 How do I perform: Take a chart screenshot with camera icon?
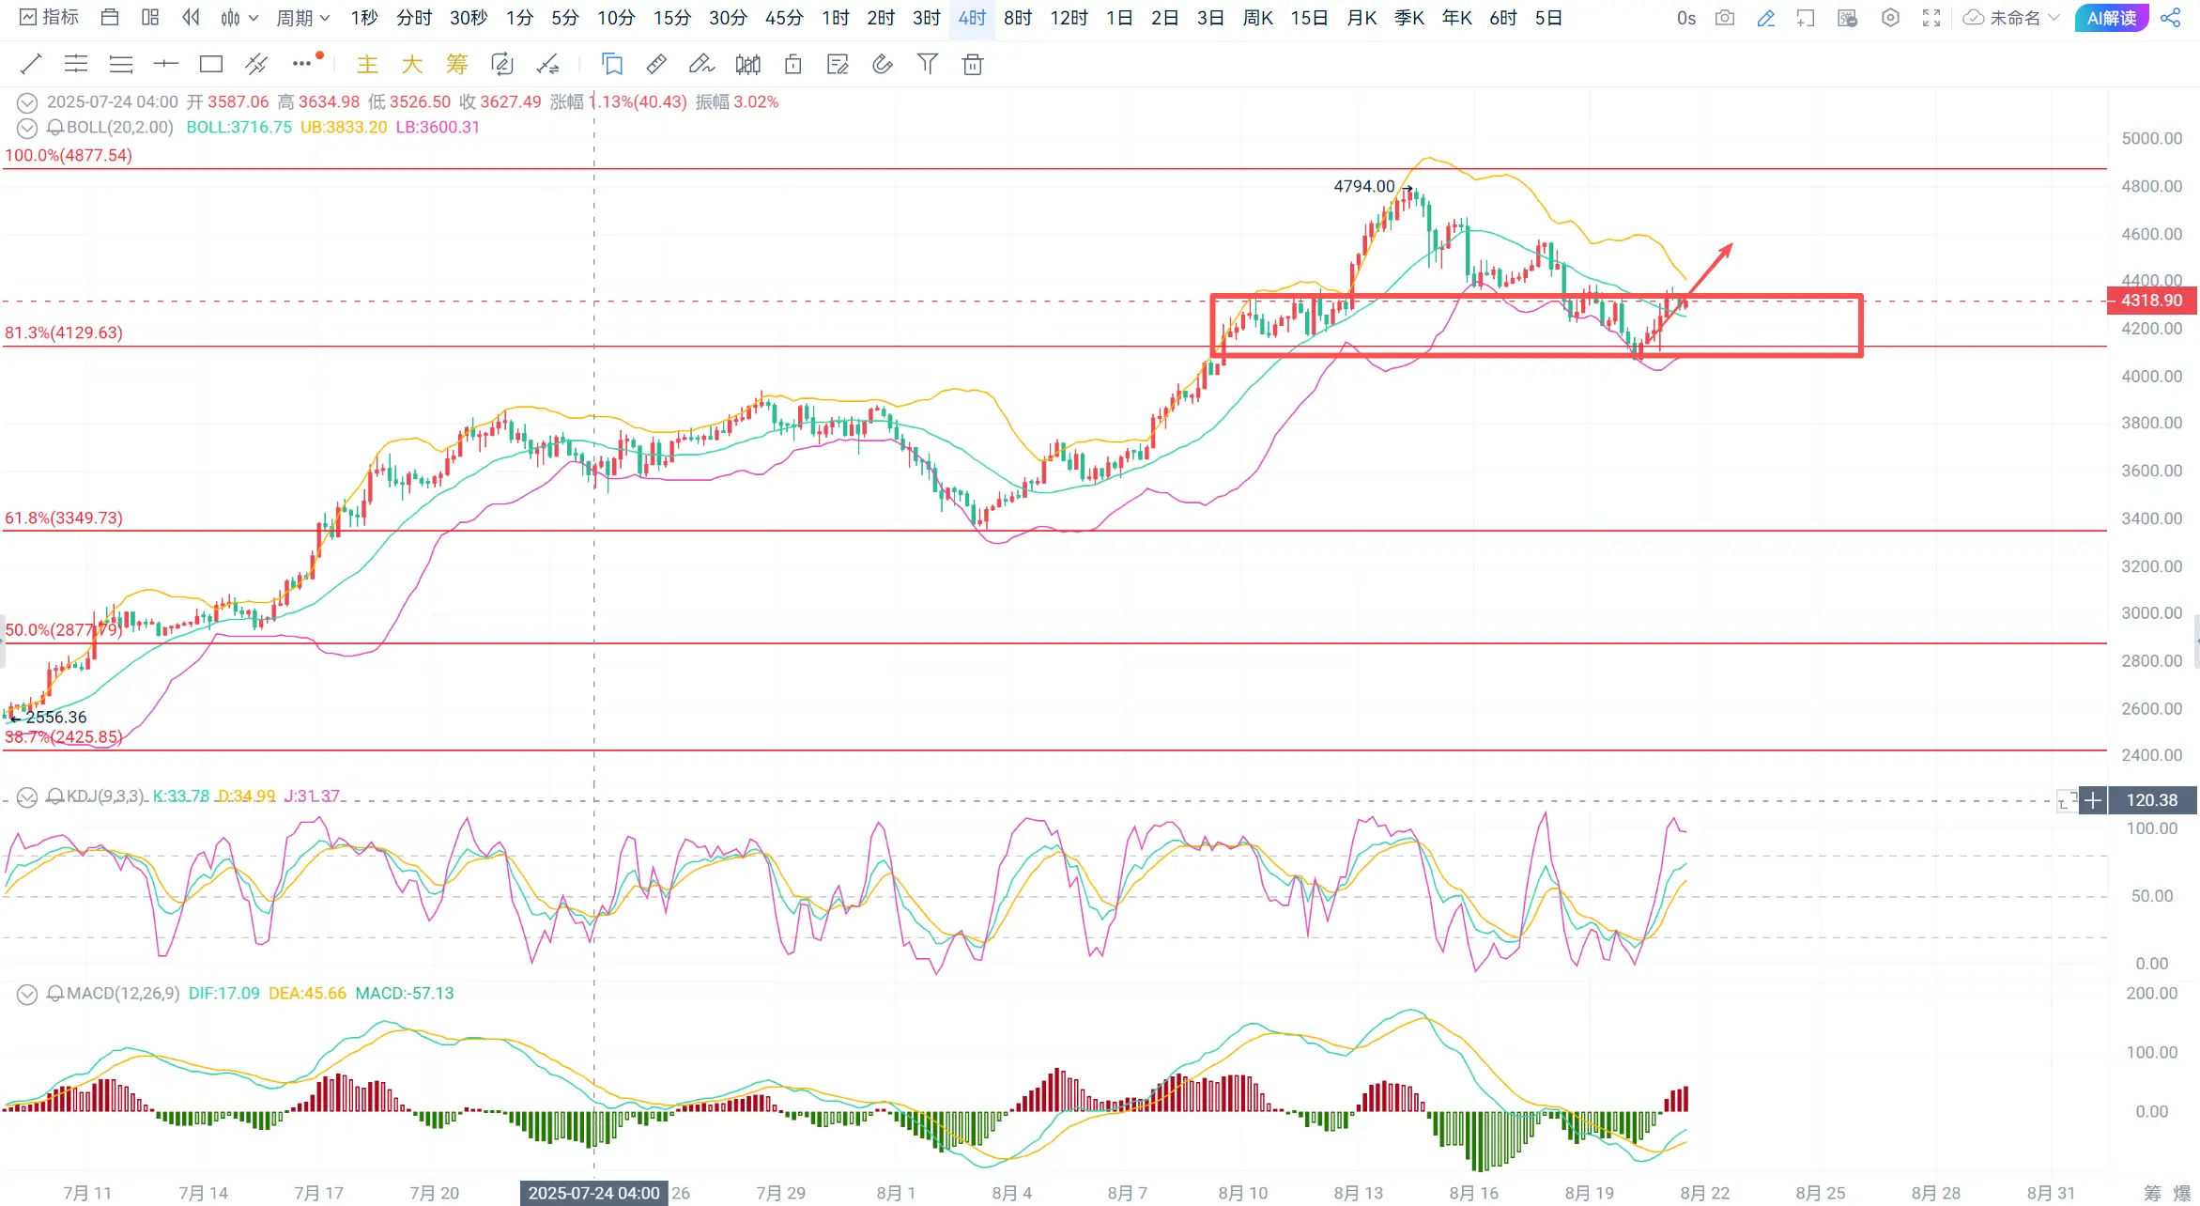pos(1725,17)
